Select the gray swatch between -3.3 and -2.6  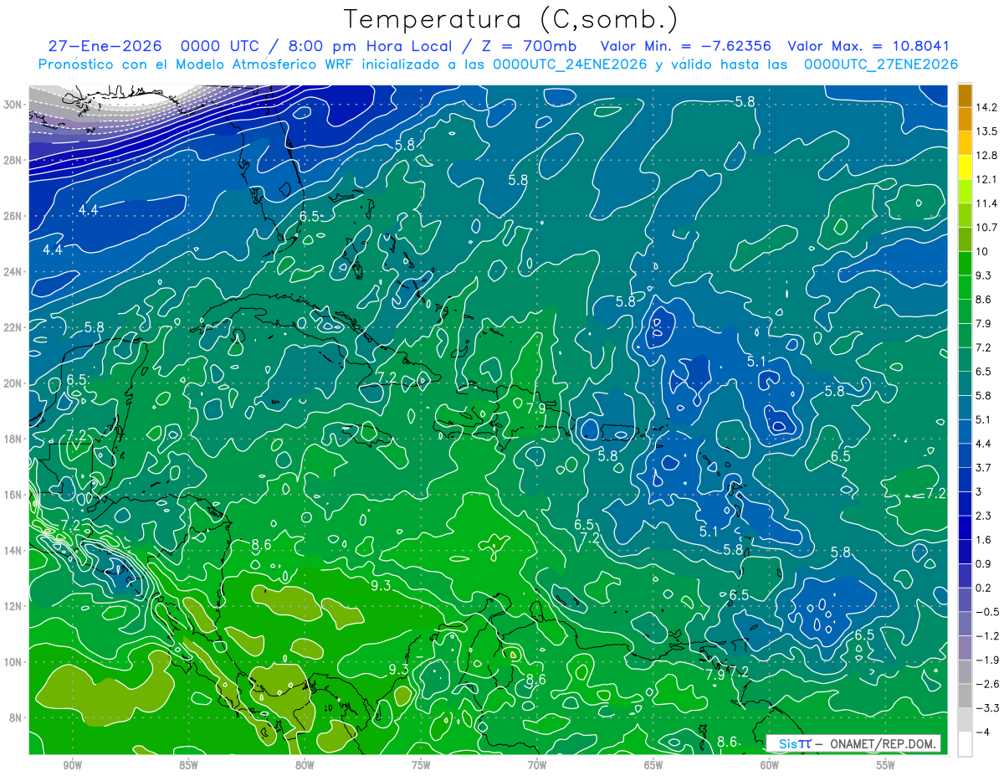tap(965, 696)
